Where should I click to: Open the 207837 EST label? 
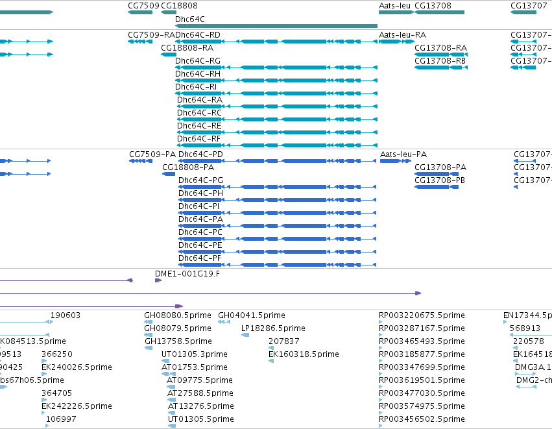pos(284,341)
